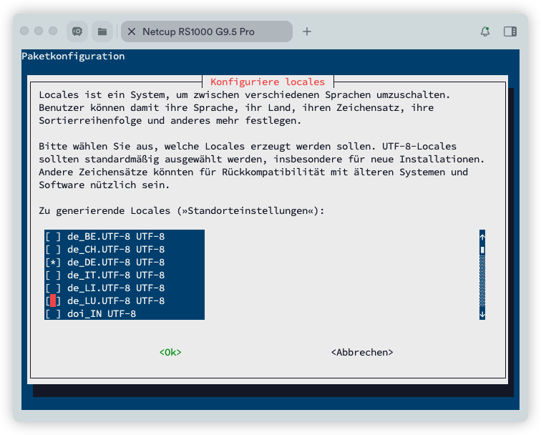Screen dimensions: 541x435
Task: Add a new tab with plus icon
Action: click(307, 31)
